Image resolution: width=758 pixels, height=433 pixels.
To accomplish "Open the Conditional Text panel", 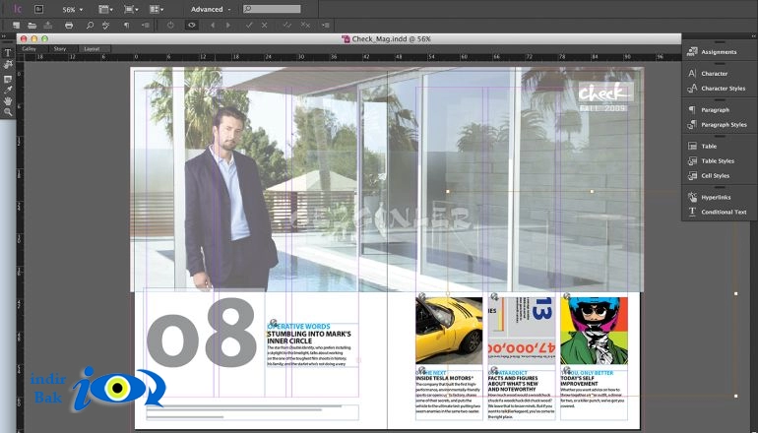I will click(x=719, y=213).
